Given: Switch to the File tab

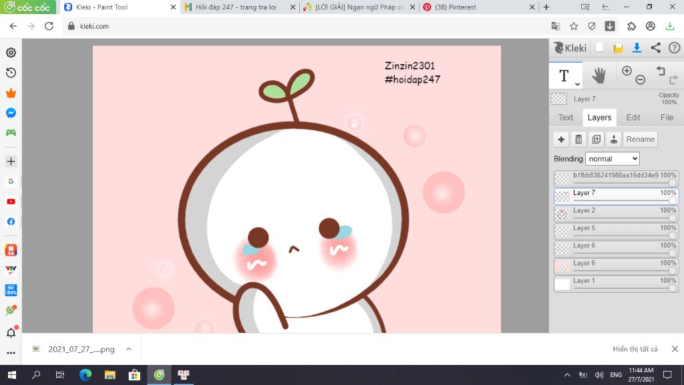Looking at the screenshot, I should pyautogui.click(x=667, y=118).
